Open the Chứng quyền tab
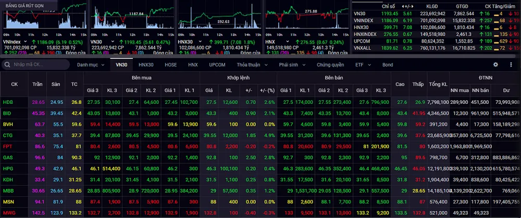Viewport: 521px width, 218px height. pos(330,65)
